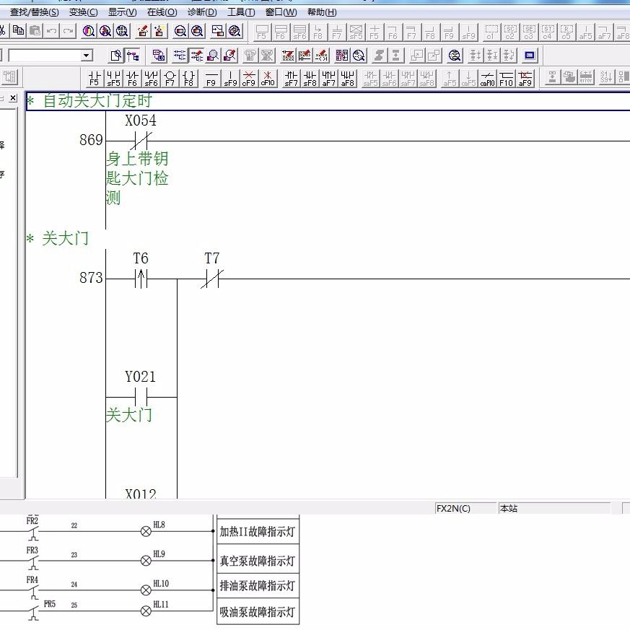Draw vertical line with sF9 button
Viewport: 630px width, 630px height.
pyautogui.click(x=230, y=78)
